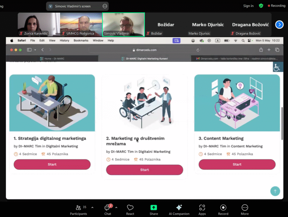
Task: Open screen share options ellipsis for Simovic Vladimir
Action: (105, 6)
